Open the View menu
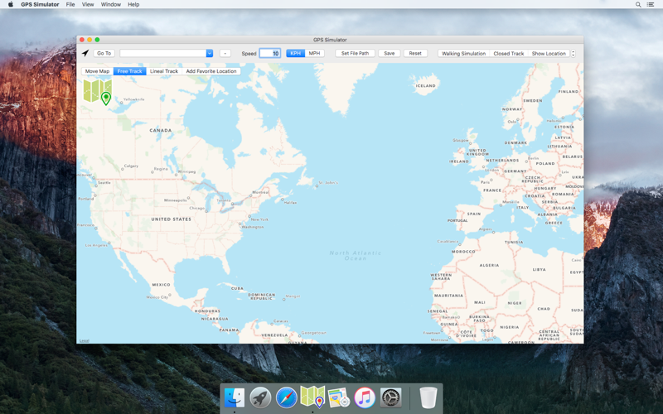The width and height of the screenshot is (663, 414). point(88,4)
